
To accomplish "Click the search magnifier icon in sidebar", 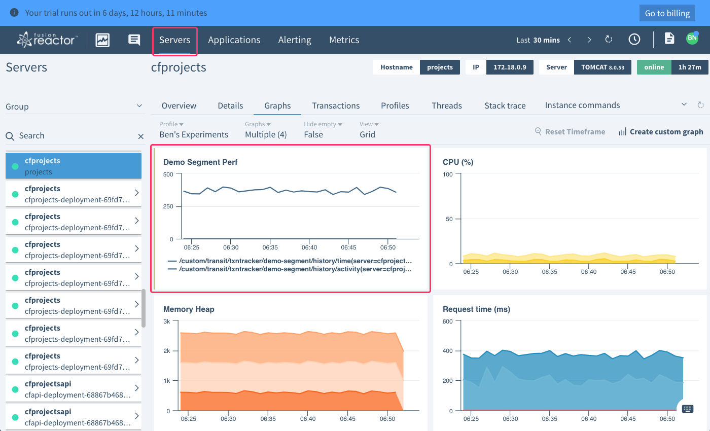I will [x=10, y=136].
